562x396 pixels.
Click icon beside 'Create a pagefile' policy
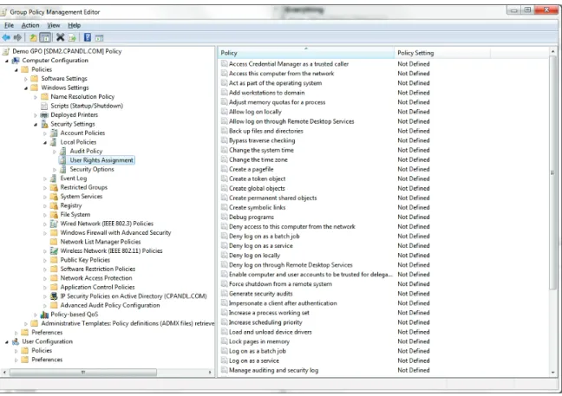(x=225, y=169)
